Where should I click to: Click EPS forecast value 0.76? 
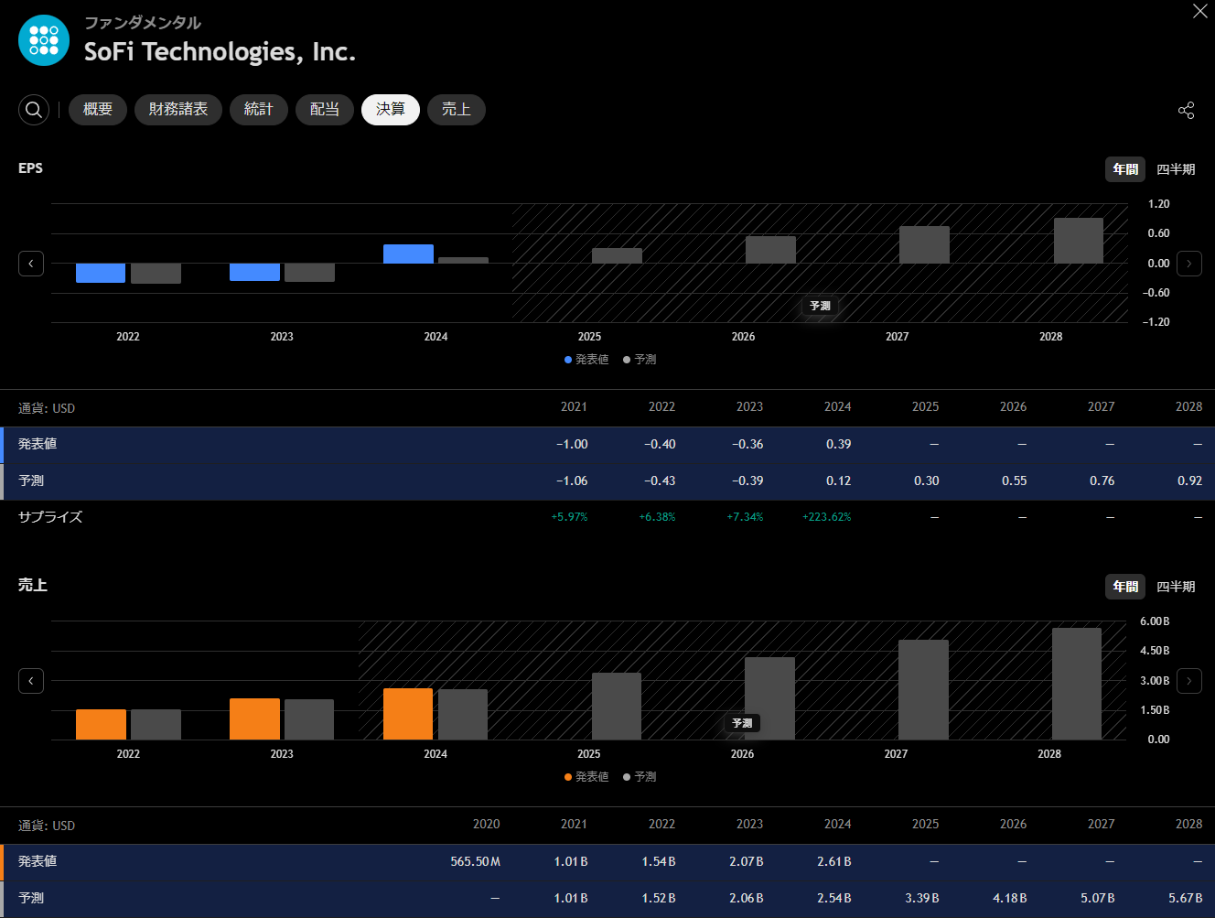click(x=1102, y=481)
